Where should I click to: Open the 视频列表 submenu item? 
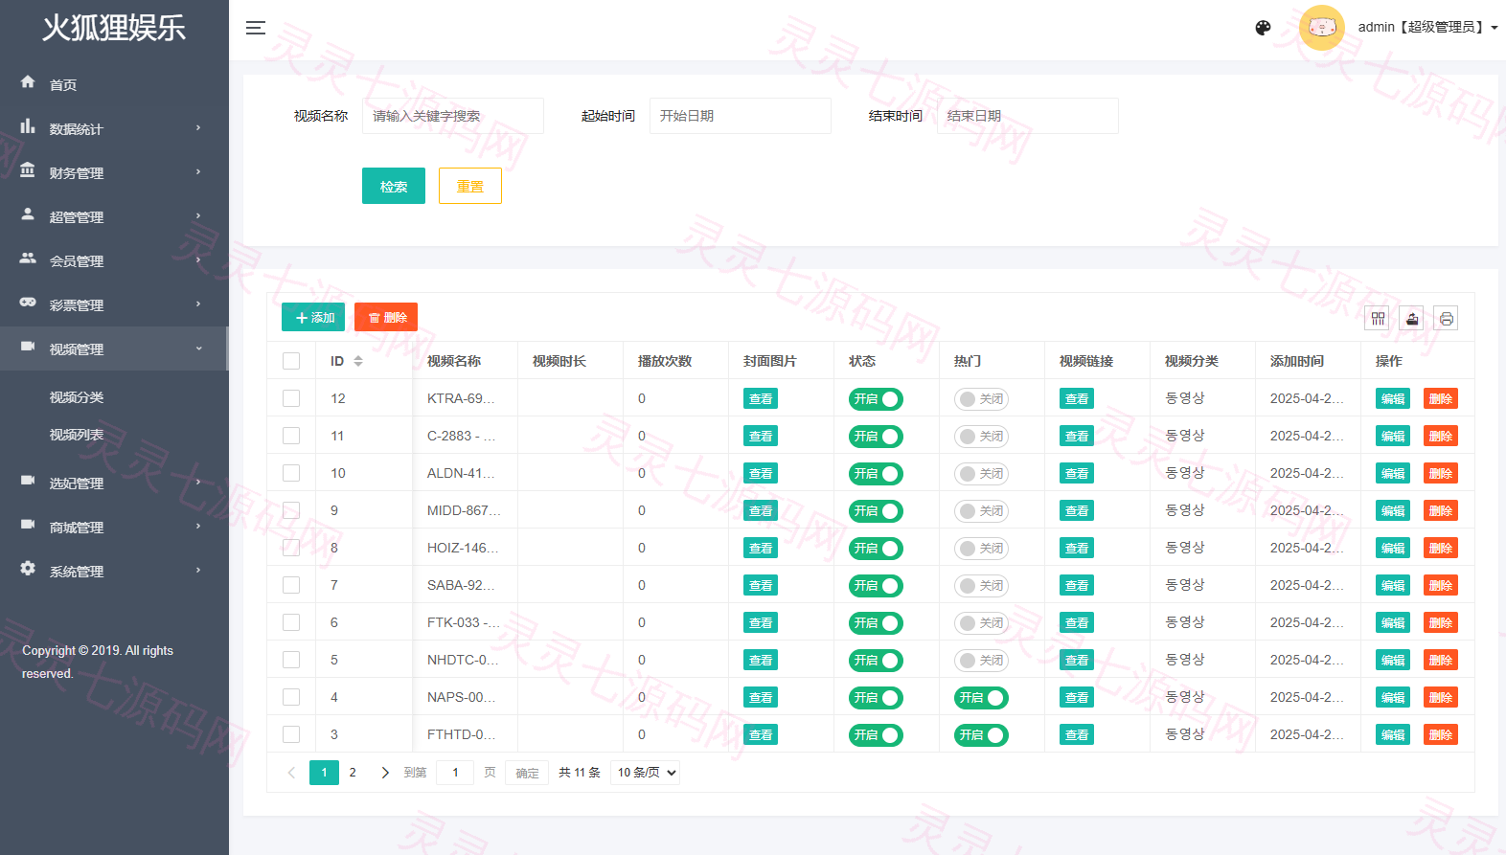77,435
